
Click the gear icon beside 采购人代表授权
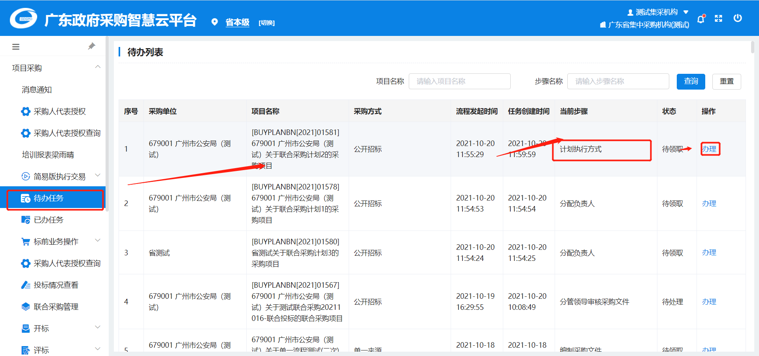tap(26, 112)
